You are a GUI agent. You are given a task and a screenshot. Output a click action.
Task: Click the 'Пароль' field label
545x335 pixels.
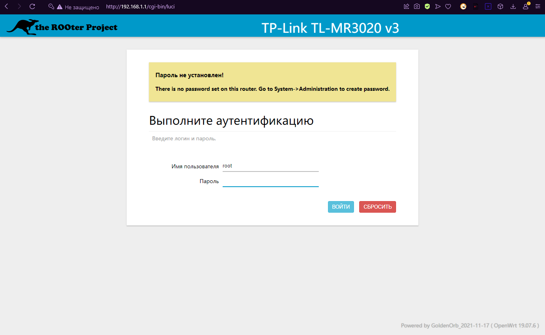pos(209,181)
